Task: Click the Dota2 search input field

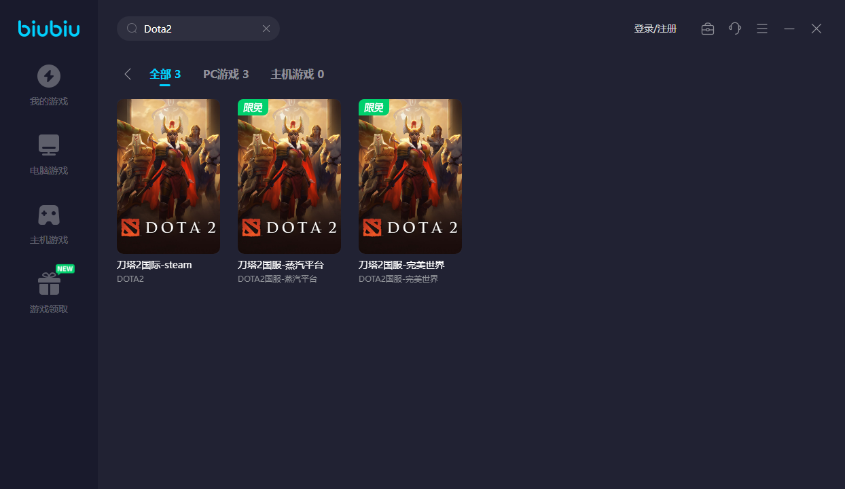Action: click(x=197, y=29)
